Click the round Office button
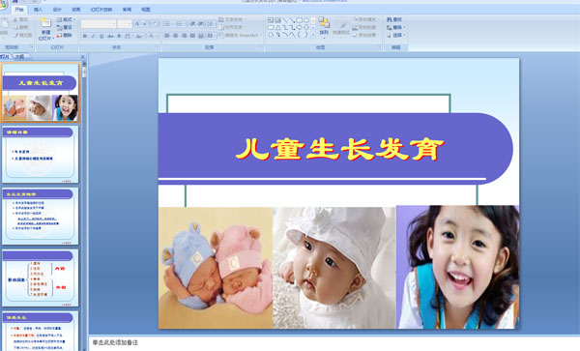This screenshot has width=580, height=351. [x=3, y=5]
